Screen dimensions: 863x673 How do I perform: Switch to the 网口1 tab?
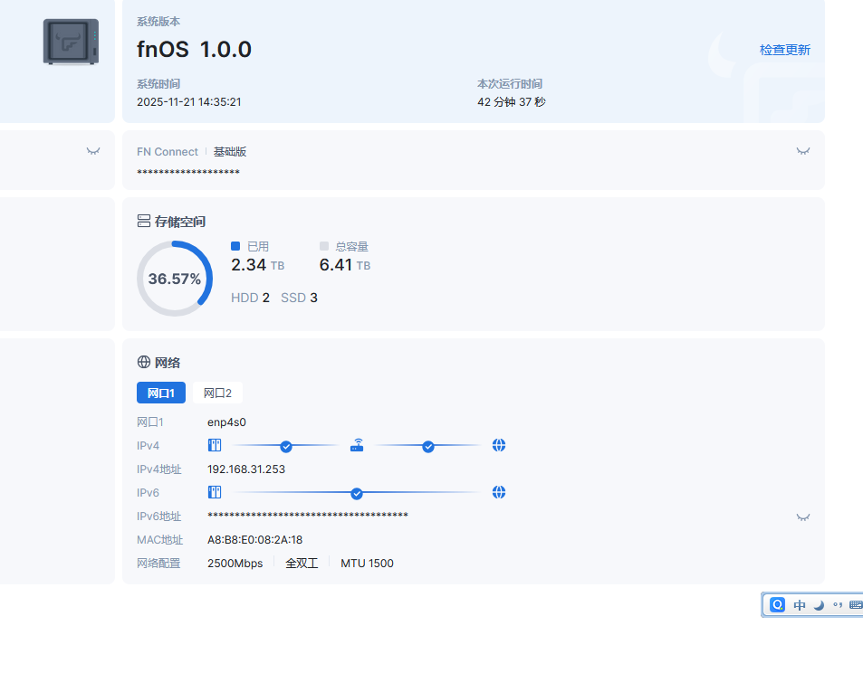[x=160, y=393]
